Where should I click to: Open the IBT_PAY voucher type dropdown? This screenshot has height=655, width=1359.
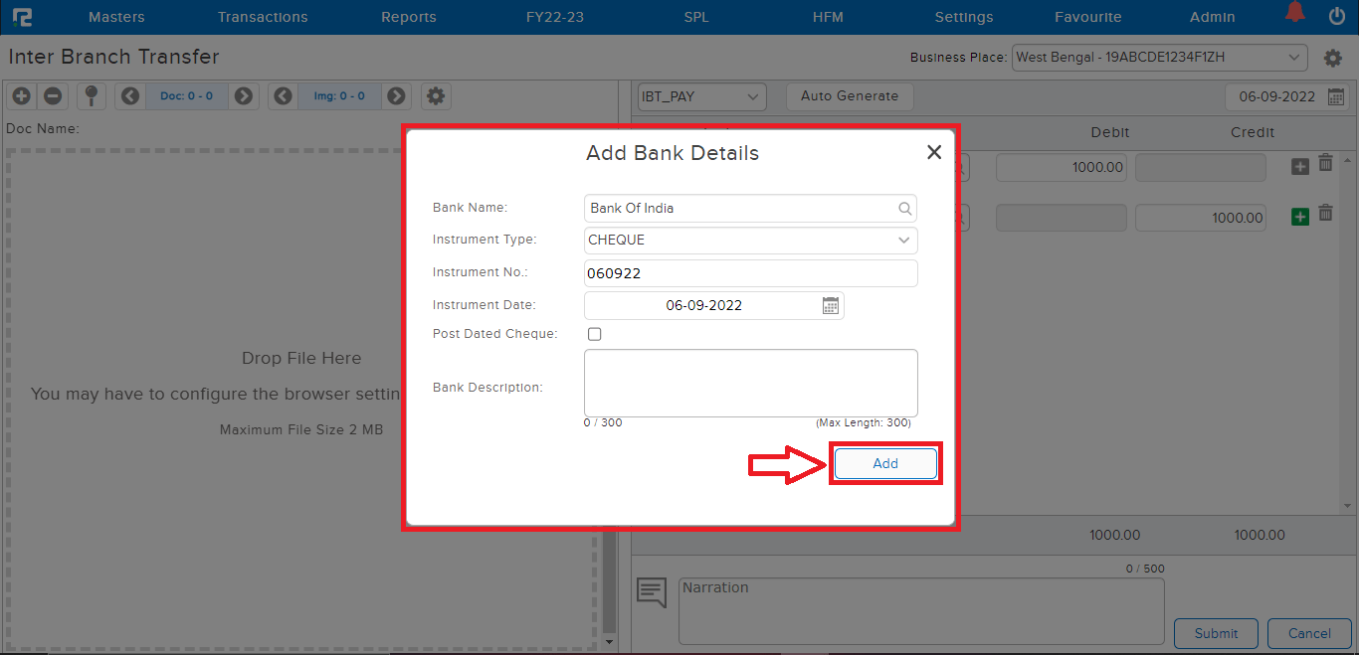tap(701, 97)
